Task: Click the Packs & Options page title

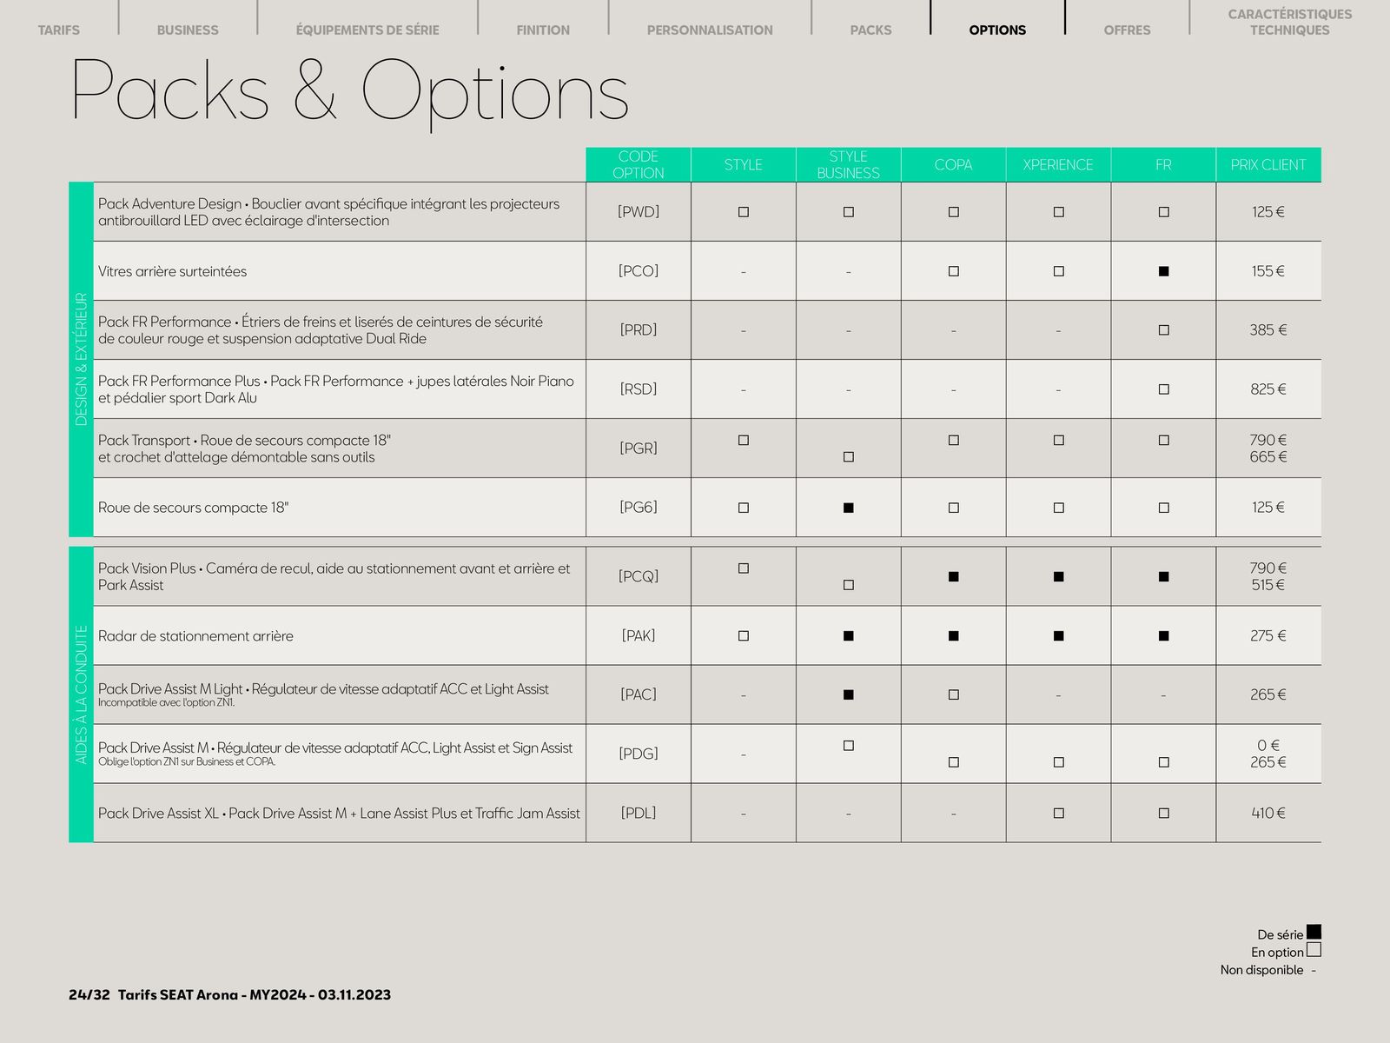Action: click(x=349, y=92)
